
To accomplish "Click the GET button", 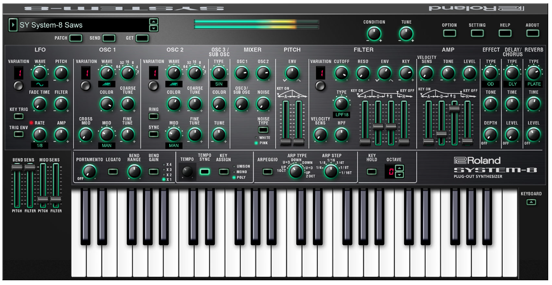I will [x=142, y=38].
